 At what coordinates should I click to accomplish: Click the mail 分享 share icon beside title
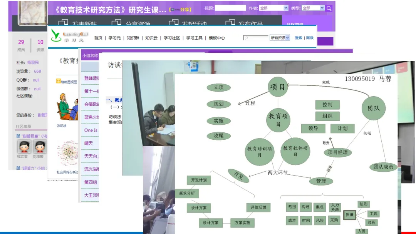pos(180,10)
